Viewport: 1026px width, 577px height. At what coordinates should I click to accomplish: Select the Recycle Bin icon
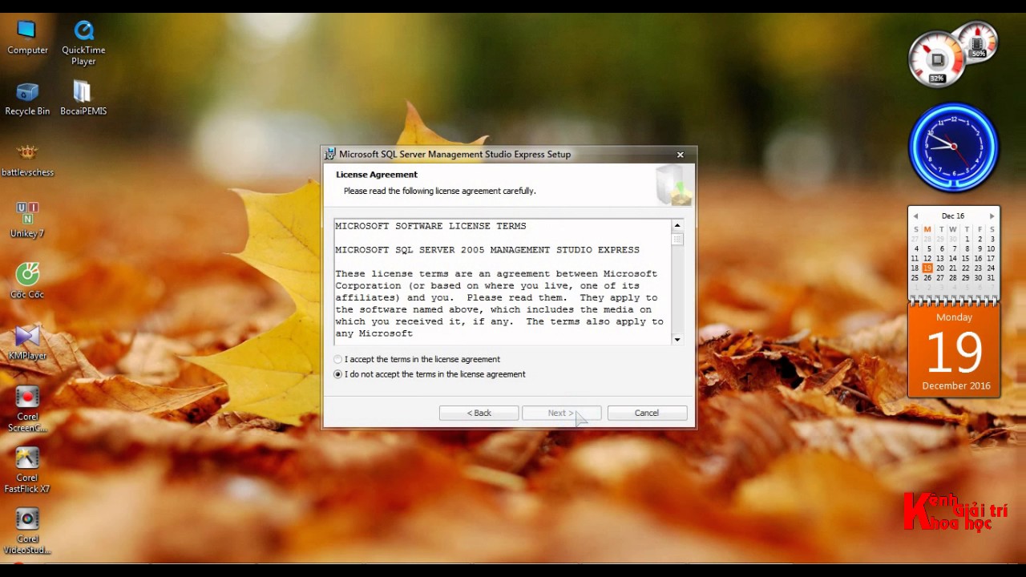point(27,98)
